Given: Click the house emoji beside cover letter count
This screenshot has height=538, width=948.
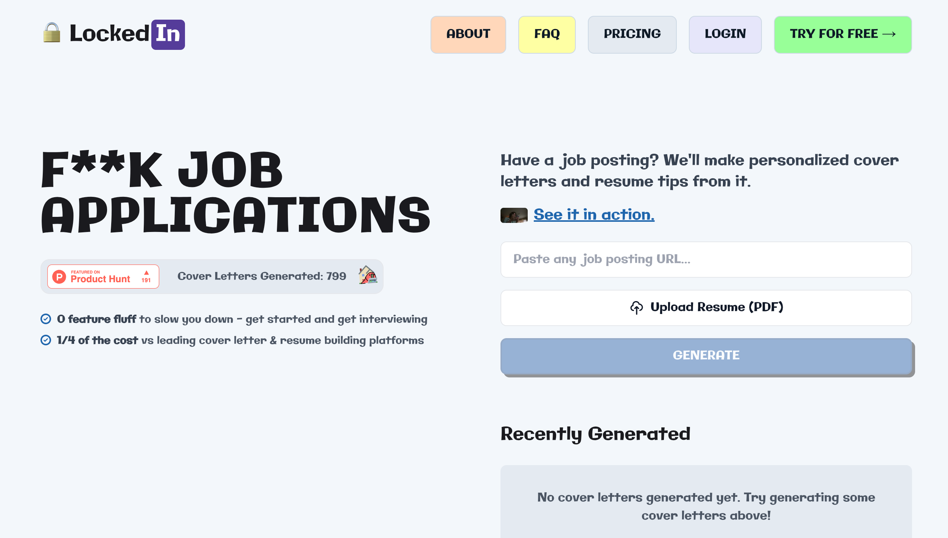Looking at the screenshot, I should 367,275.
